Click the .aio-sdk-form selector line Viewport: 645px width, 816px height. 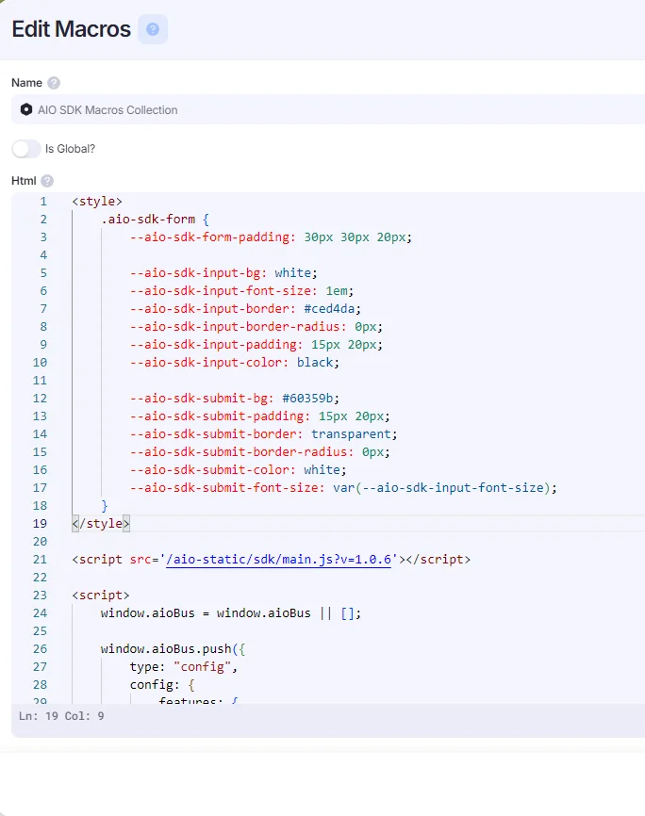(x=156, y=220)
